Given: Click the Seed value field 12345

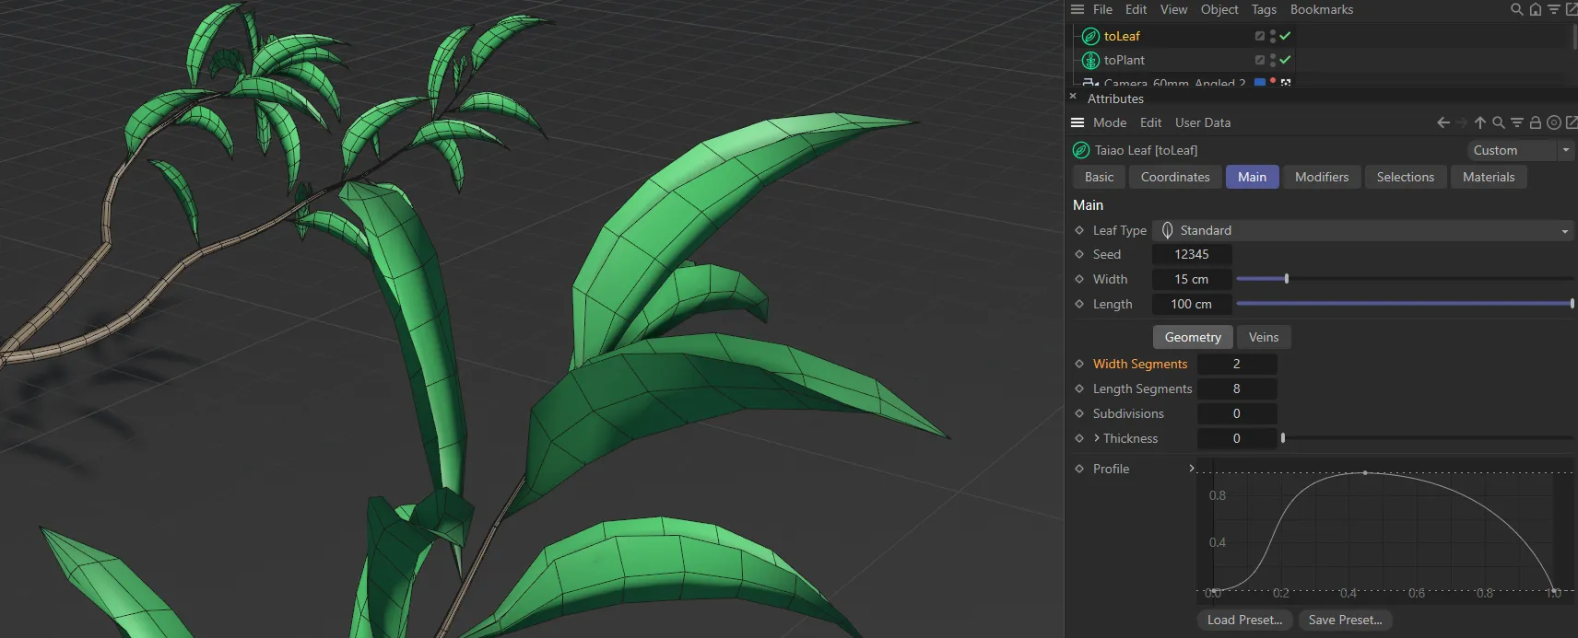Looking at the screenshot, I should tap(1192, 254).
